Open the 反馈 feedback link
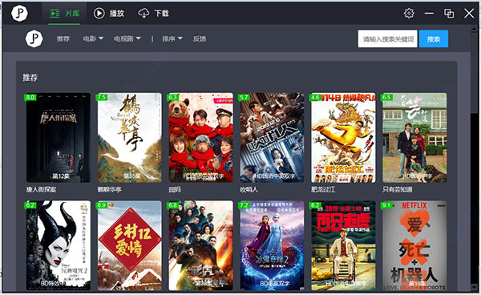The image size is (481, 295). (200, 38)
